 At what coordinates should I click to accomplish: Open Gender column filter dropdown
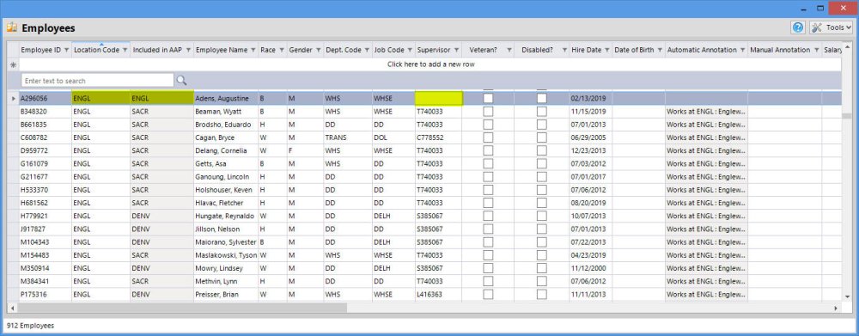[x=319, y=50]
